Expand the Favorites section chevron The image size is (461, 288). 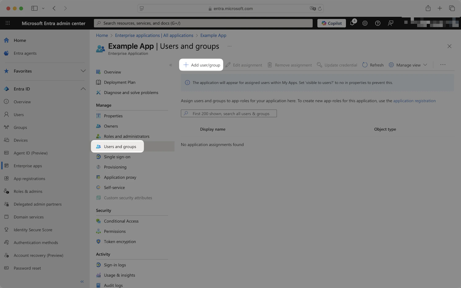(x=83, y=71)
